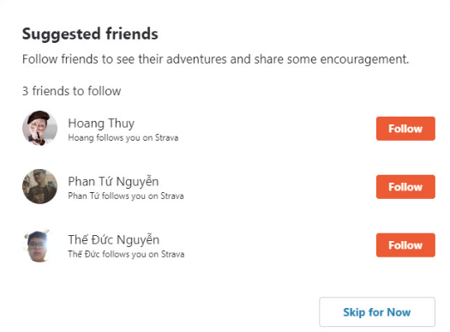Select 'Thế Đức follows you on Strava' caption

[126, 254]
